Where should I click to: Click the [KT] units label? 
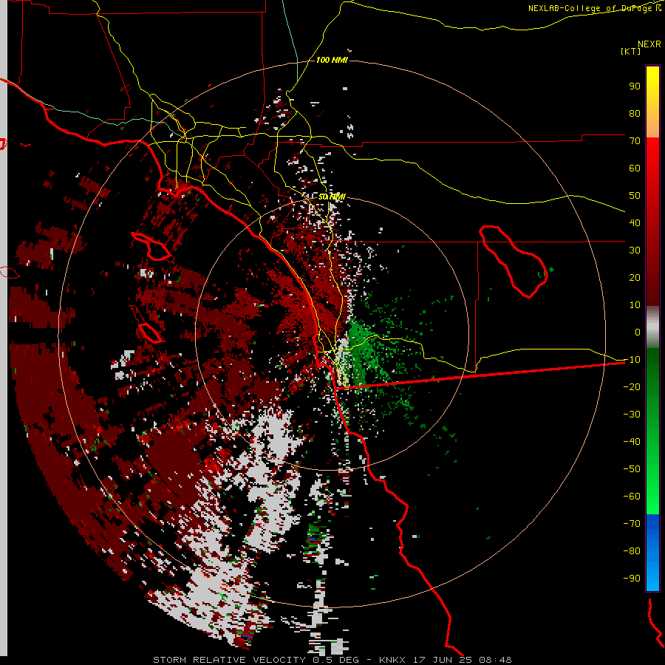pos(631,51)
